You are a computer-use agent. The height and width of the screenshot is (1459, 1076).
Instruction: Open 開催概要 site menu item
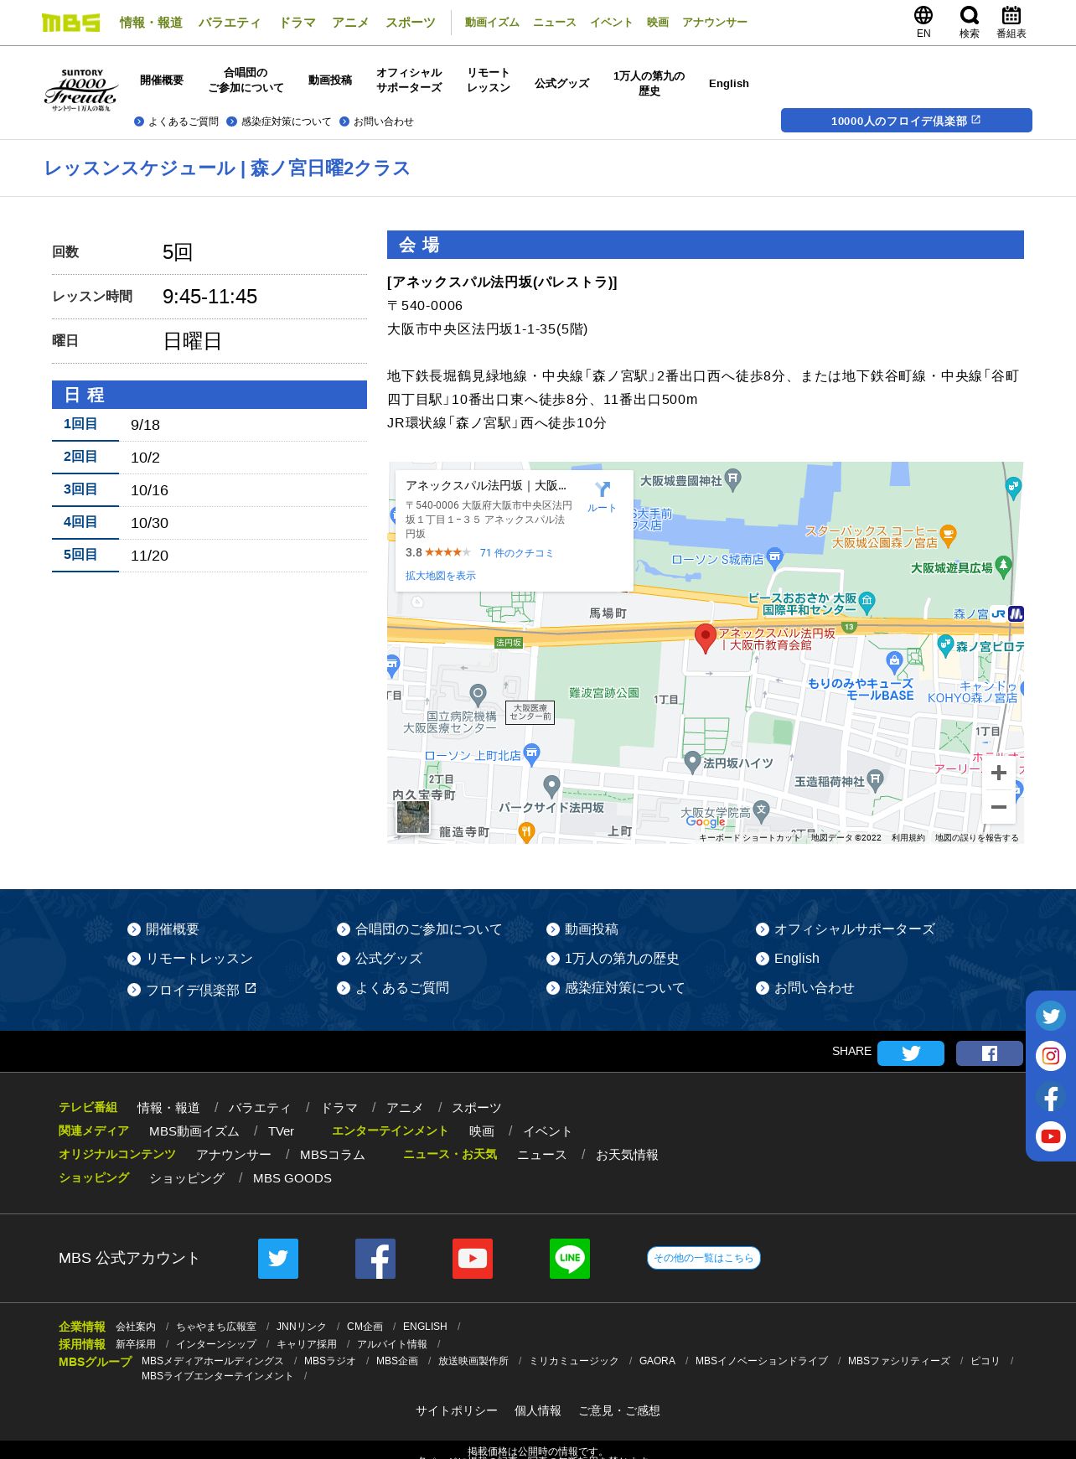coord(162,80)
